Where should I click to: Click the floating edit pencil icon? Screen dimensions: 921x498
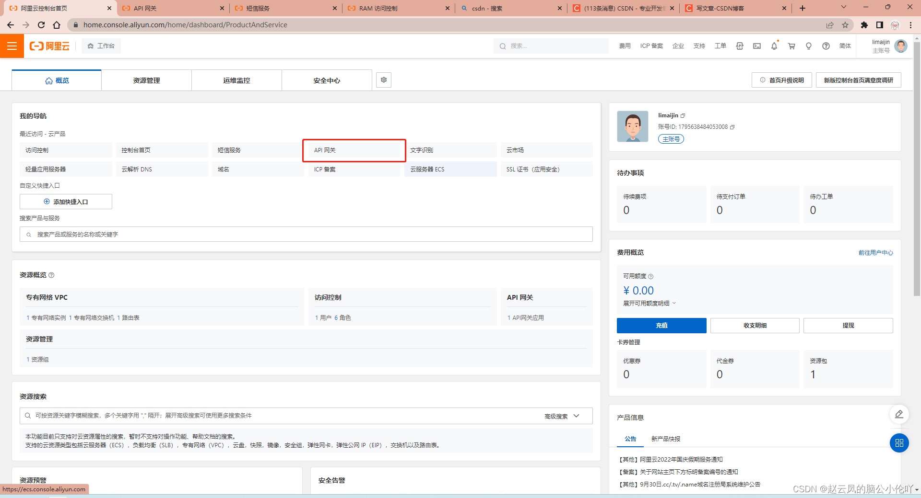[899, 414]
